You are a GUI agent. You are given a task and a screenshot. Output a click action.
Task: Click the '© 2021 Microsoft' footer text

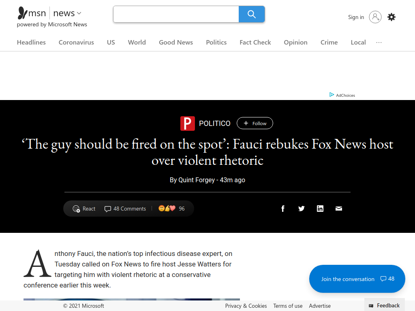tap(83, 306)
